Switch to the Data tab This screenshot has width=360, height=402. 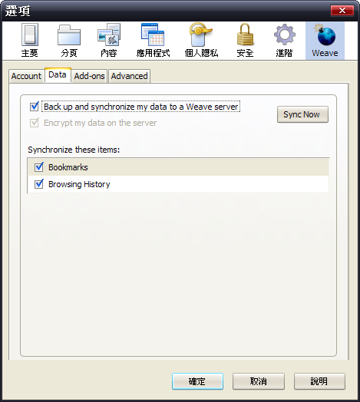(58, 75)
